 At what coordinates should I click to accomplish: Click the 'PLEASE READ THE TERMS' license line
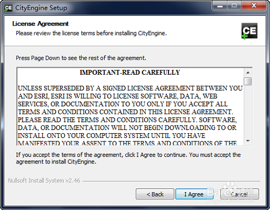pyautogui.click(x=127, y=120)
